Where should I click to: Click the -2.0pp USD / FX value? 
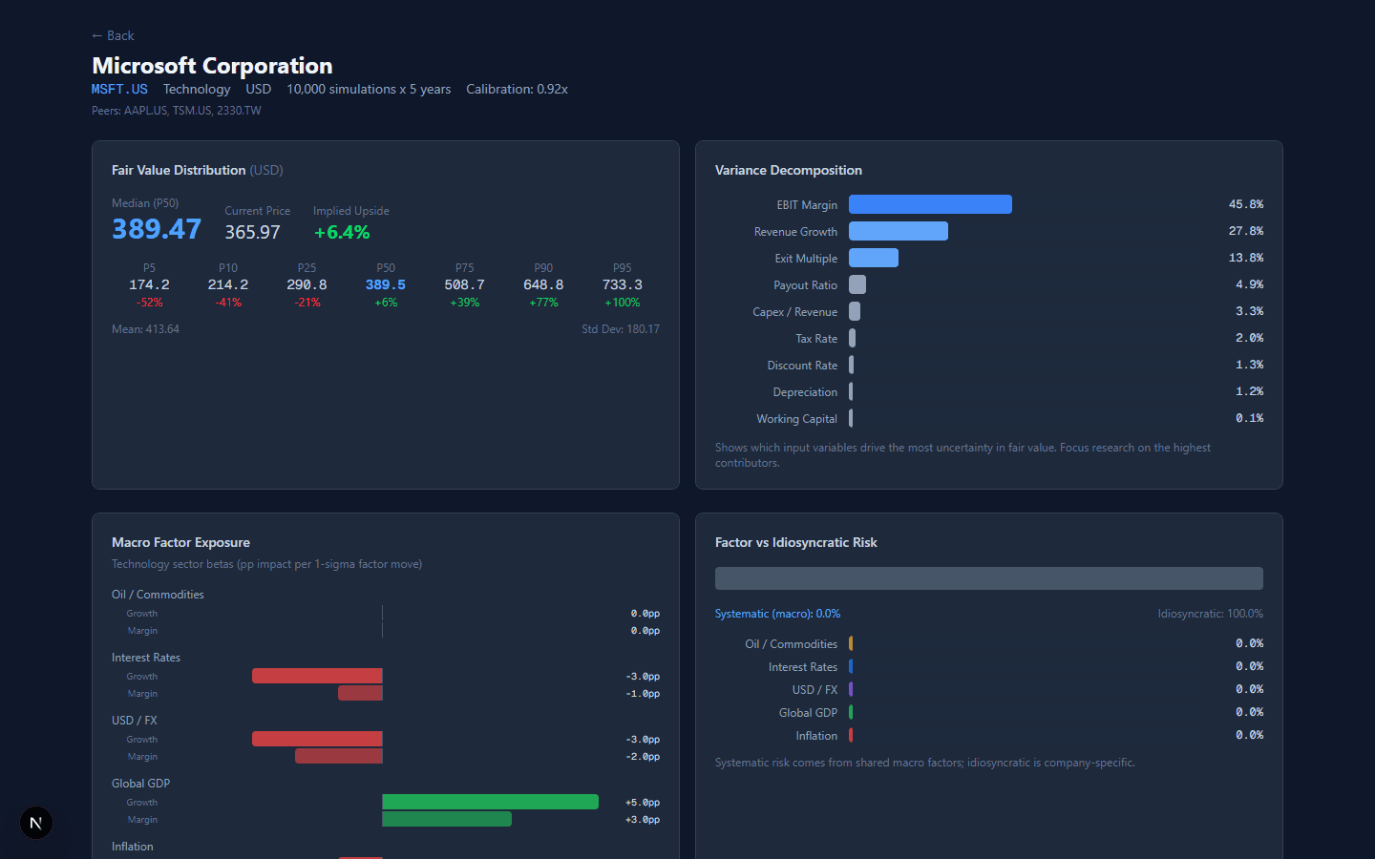point(643,757)
